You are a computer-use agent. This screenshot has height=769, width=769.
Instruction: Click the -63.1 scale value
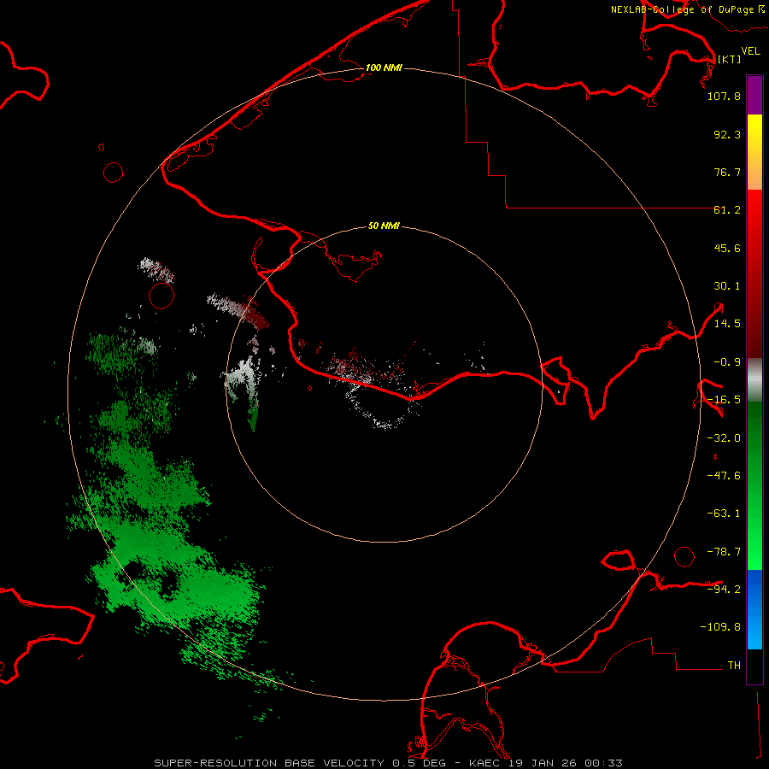pos(724,514)
